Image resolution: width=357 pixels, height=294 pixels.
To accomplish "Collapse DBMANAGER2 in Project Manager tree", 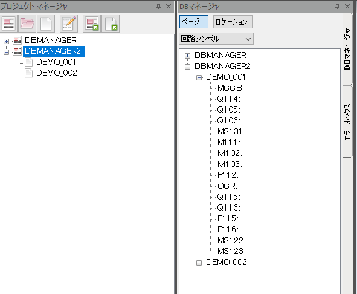I will tap(7, 52).
